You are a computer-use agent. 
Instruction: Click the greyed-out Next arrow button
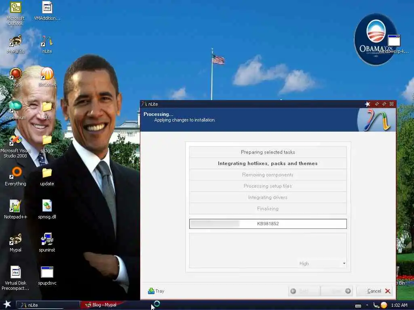click(336, 291)
